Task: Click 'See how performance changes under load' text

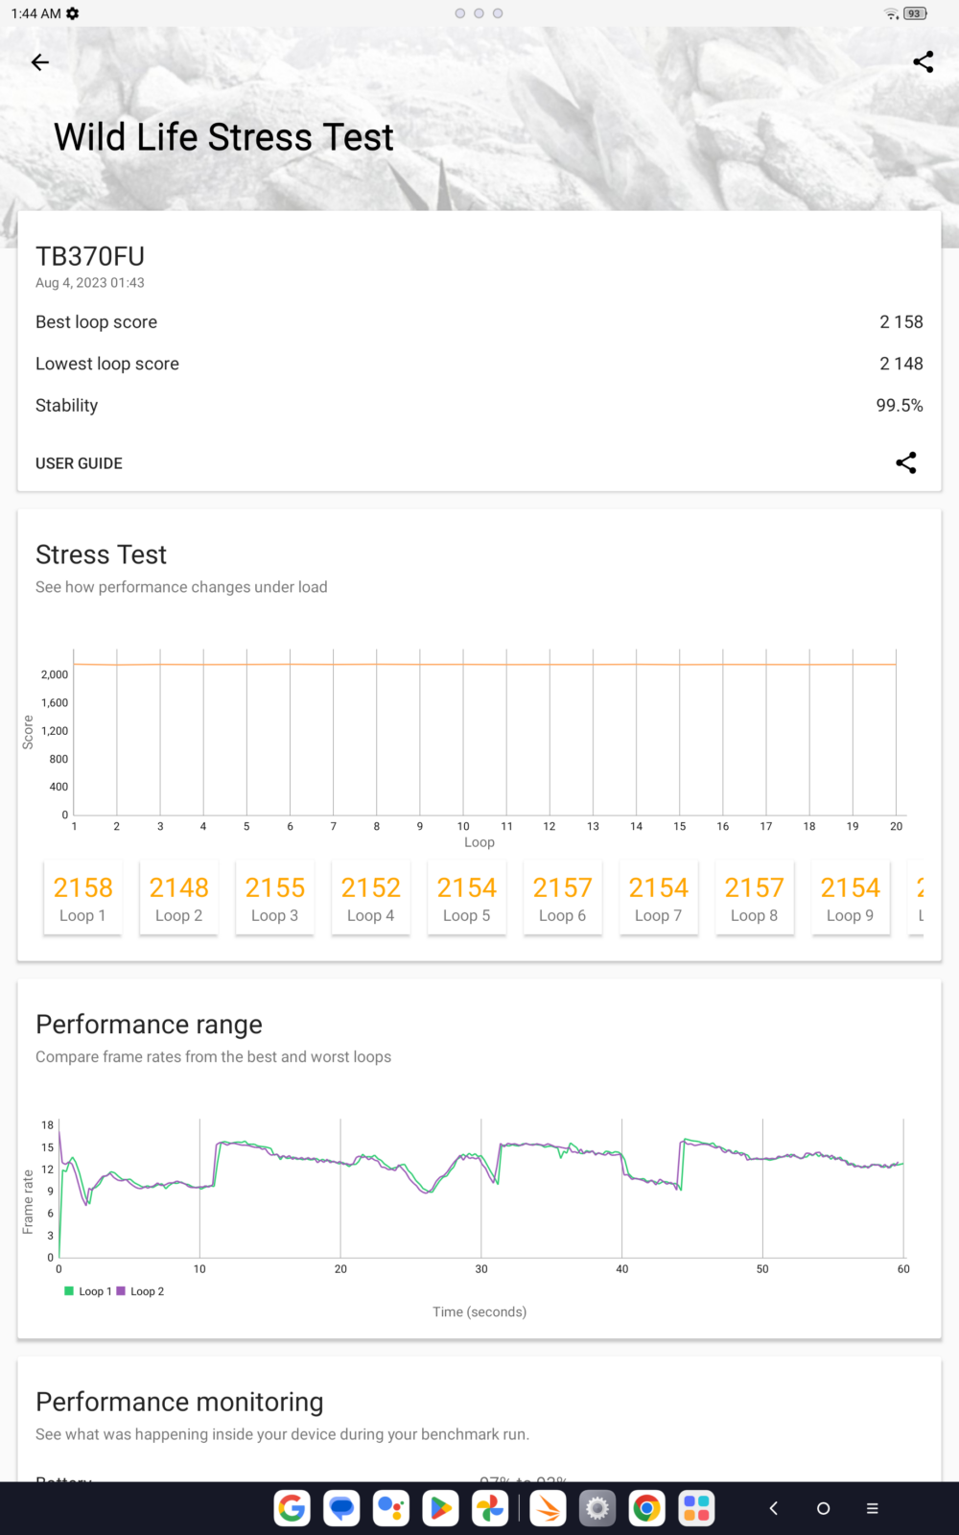Action: pos(181,587)
